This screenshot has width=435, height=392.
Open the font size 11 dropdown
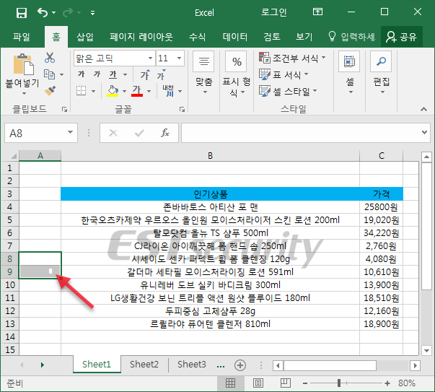point(179,58)
